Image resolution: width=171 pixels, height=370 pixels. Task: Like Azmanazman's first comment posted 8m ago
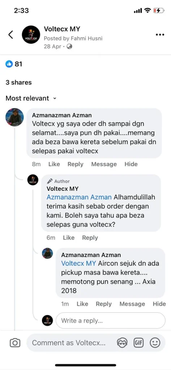click(x=54, y=164)
